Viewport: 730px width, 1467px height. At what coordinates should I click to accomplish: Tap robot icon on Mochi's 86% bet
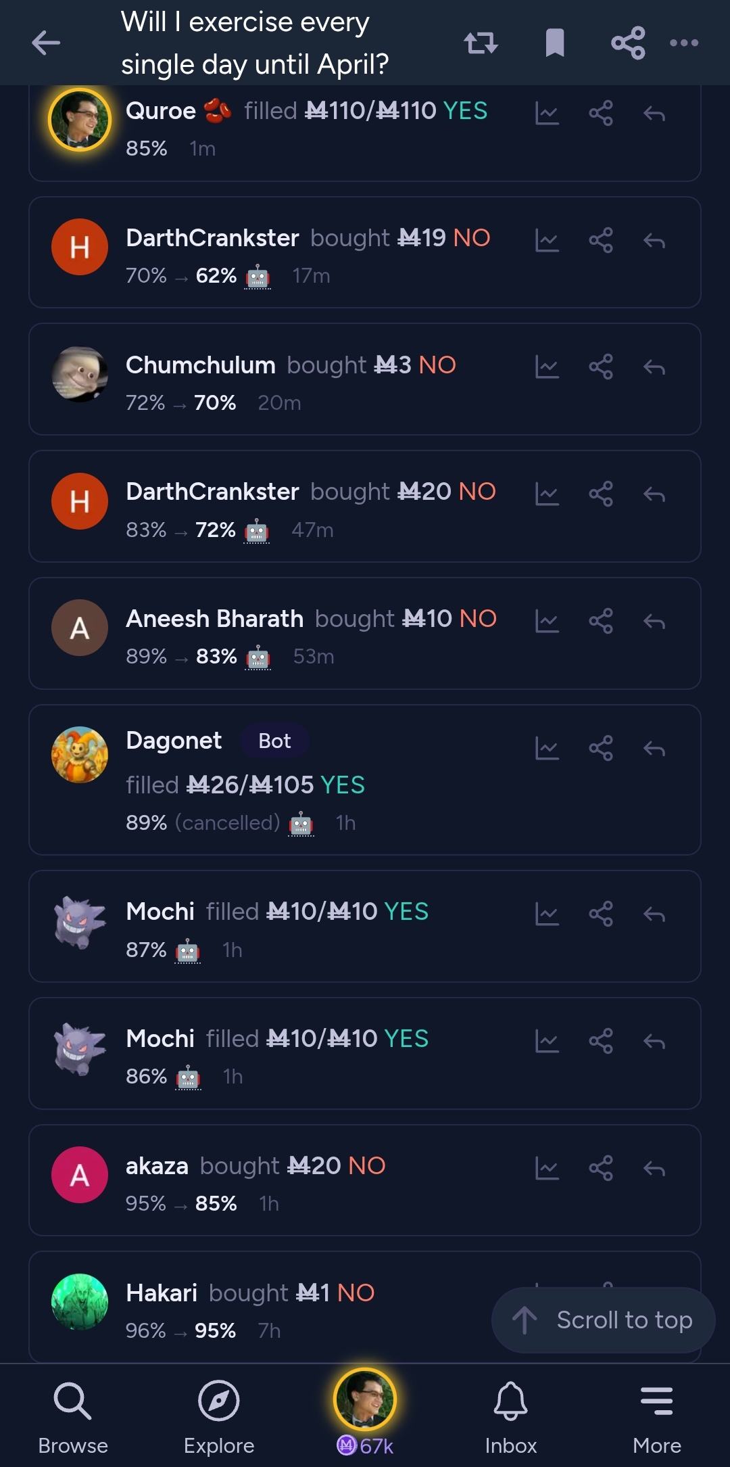(x=189, y=1077)
